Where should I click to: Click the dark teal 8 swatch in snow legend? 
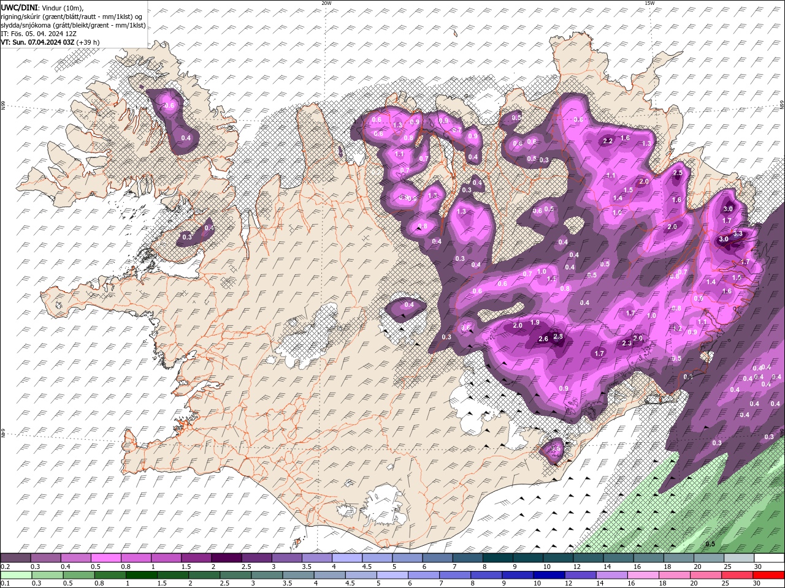pyautogui.click(x=497, y=558)
